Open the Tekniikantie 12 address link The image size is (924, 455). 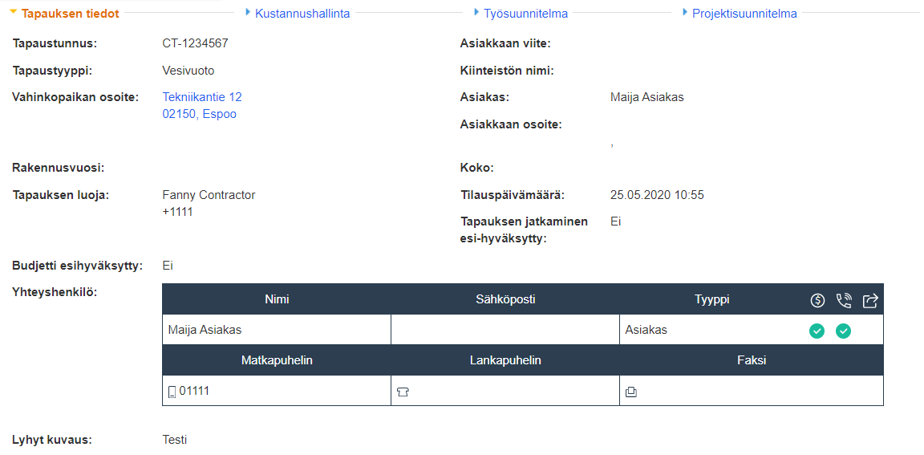coord(202,97)
